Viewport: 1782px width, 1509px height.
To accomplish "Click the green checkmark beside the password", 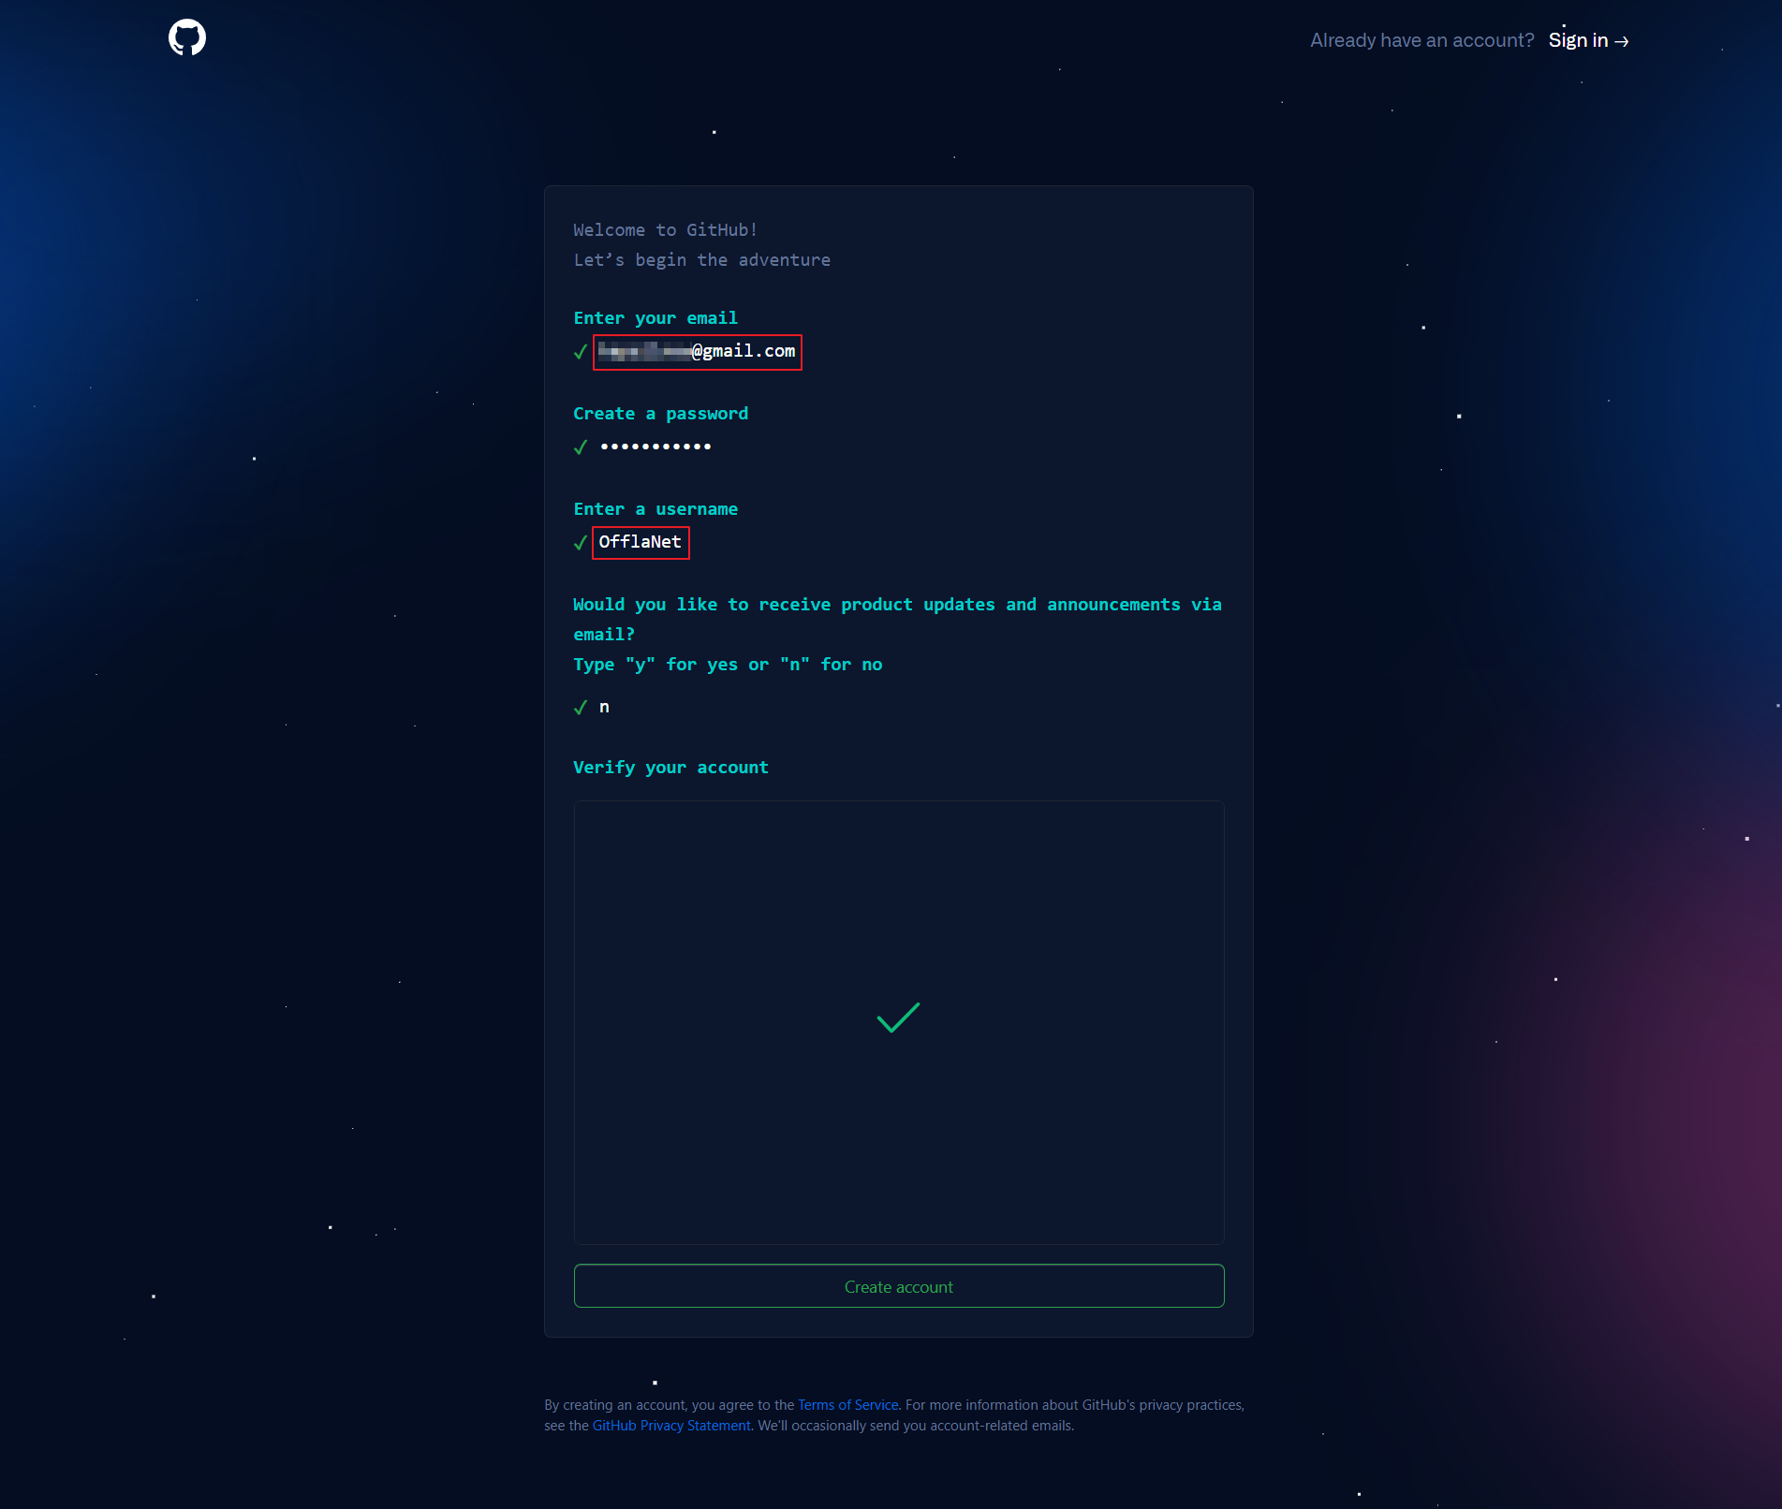I will coord(581,447).
